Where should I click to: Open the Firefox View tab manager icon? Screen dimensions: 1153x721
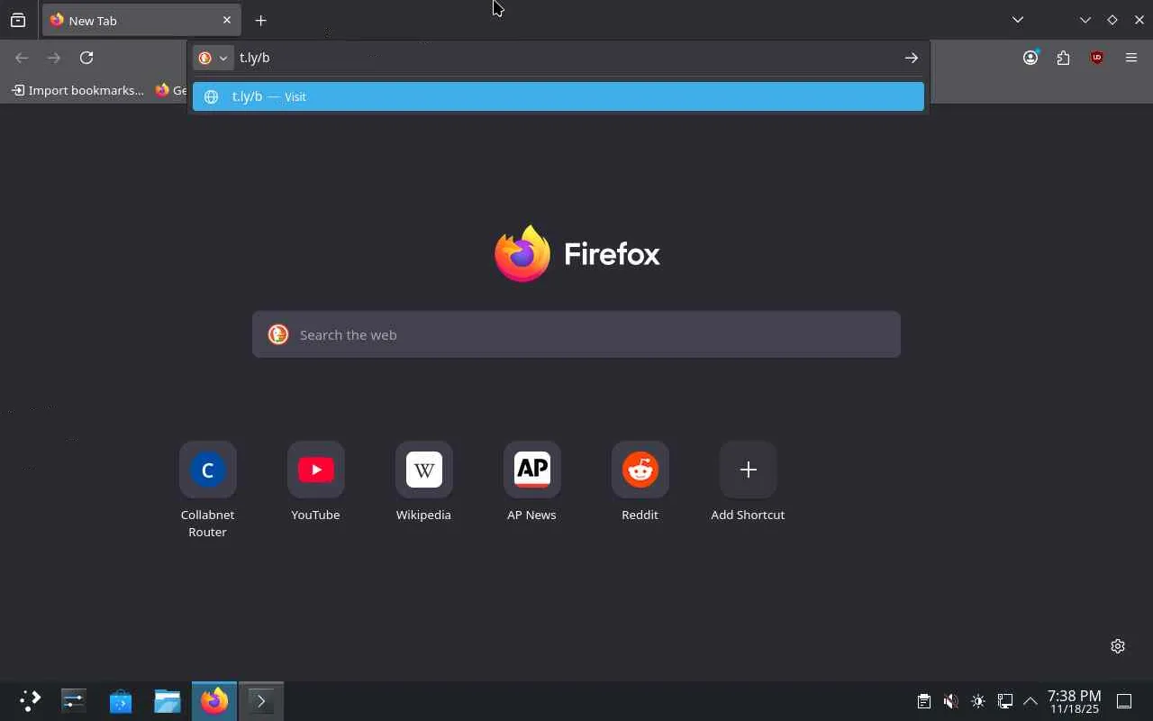coord(18,20)
